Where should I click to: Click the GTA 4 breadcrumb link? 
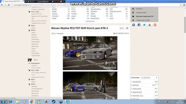(53, 34)
